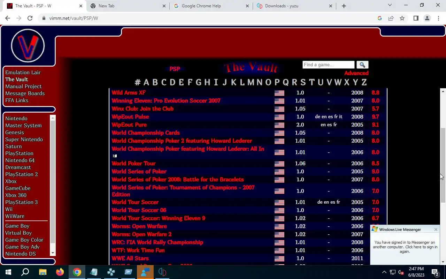Open the Message Boards sidebar link

(25, 93)
